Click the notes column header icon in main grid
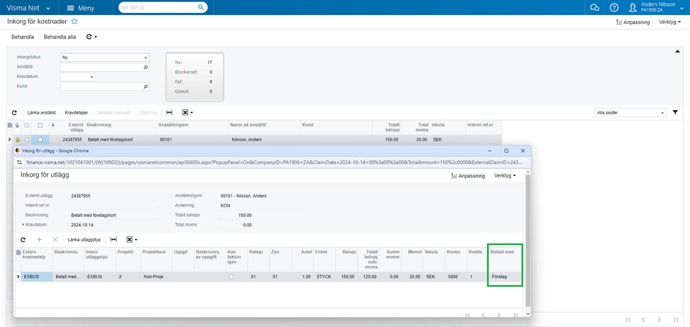 point(26,126)
